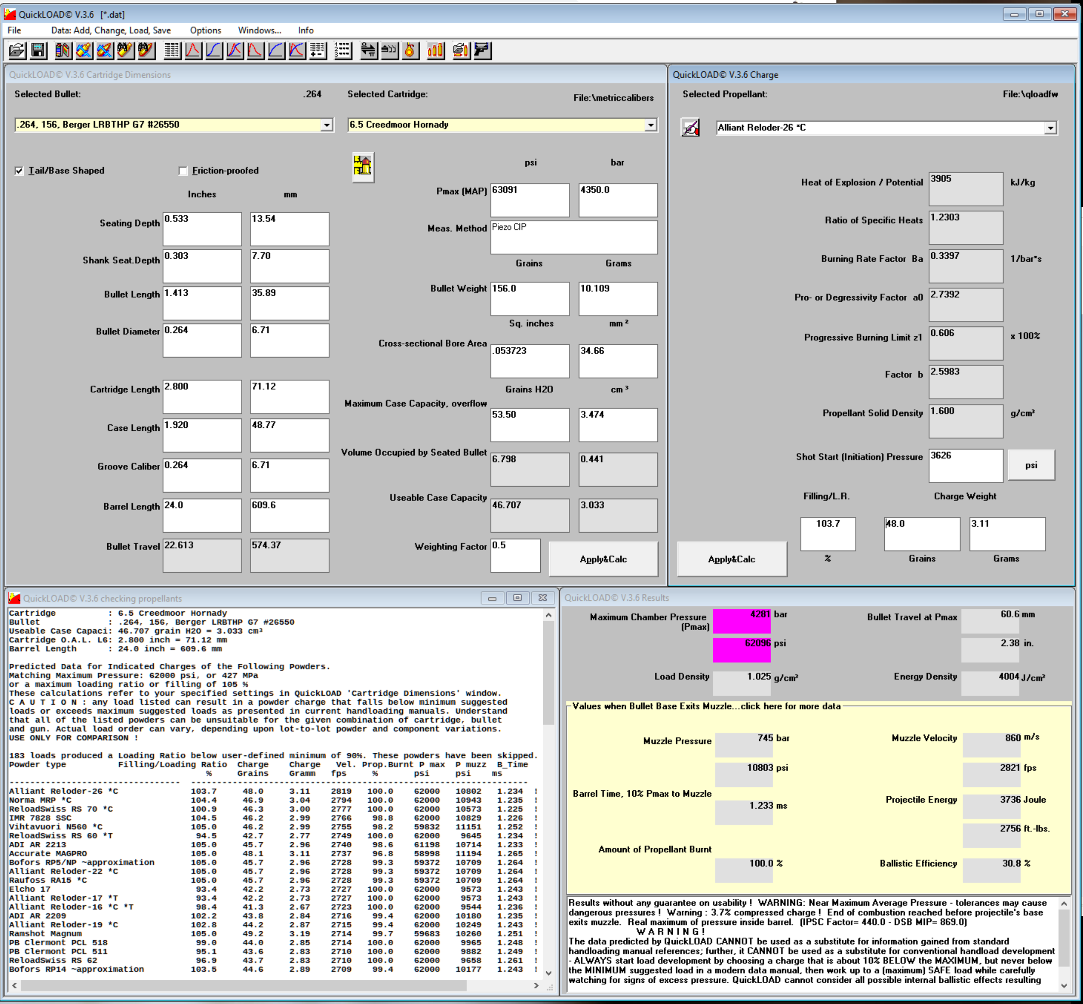1083x1004 pixels.
Task: Open the Data: Add, Change, Load, Save menu
Action: (111, 31)
